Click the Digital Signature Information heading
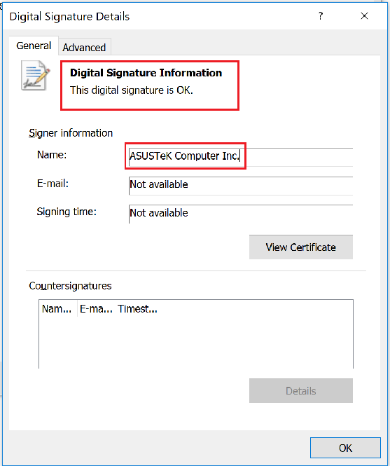The image size is (390, 466). click(146, 72)
